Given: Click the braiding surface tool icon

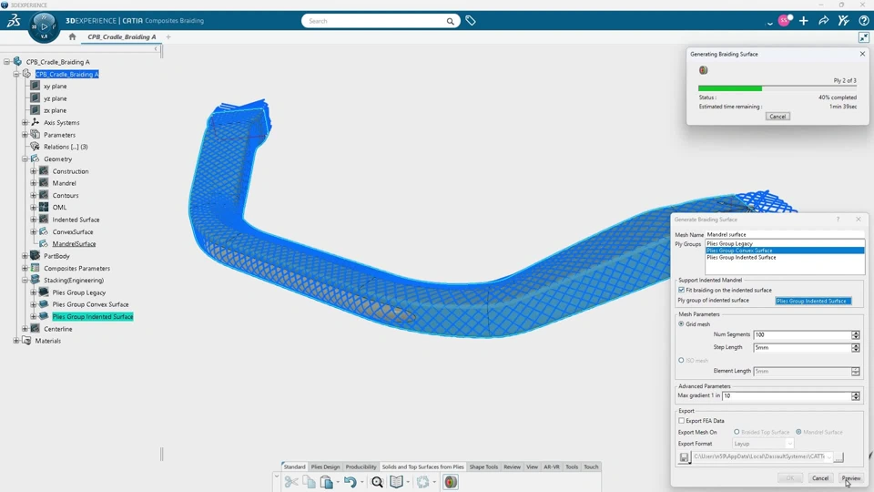Looking at the screenshot, I should [x=451, y=482].
